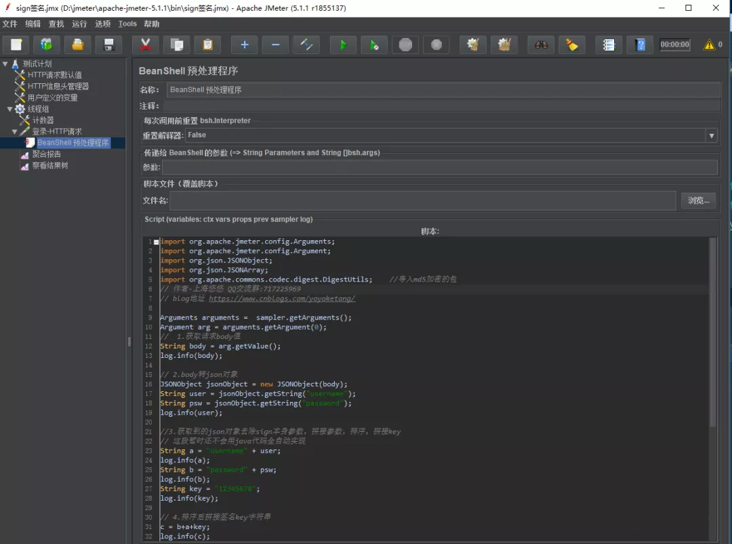Screen dimensions: 732x544
Task: Open the Templates toolbar icon
Action: (x=46, y=45)
